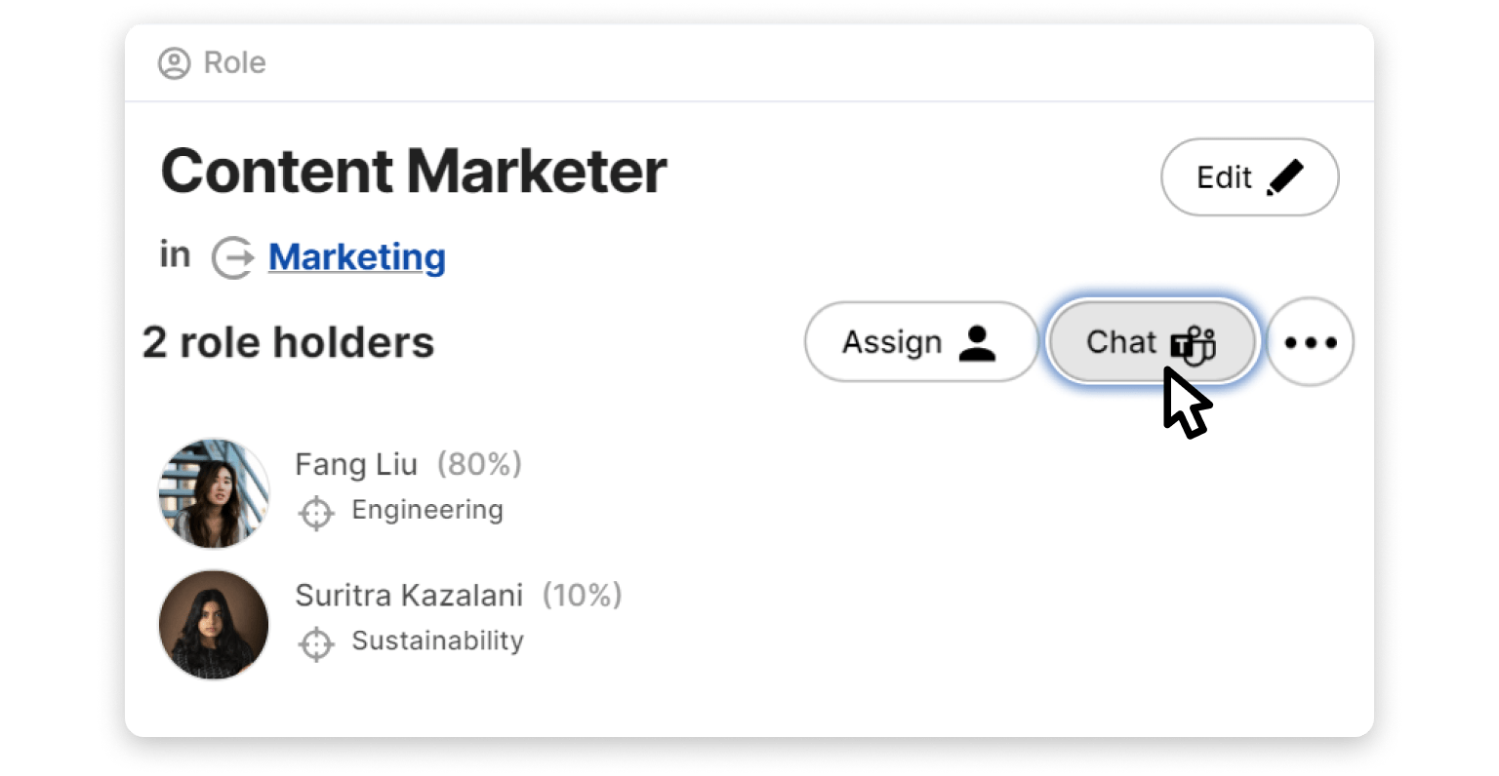The width and height of the screenshot is (1499, 776).
Task: Click the Sustainability circle label
Action: (x=437, y=640)
